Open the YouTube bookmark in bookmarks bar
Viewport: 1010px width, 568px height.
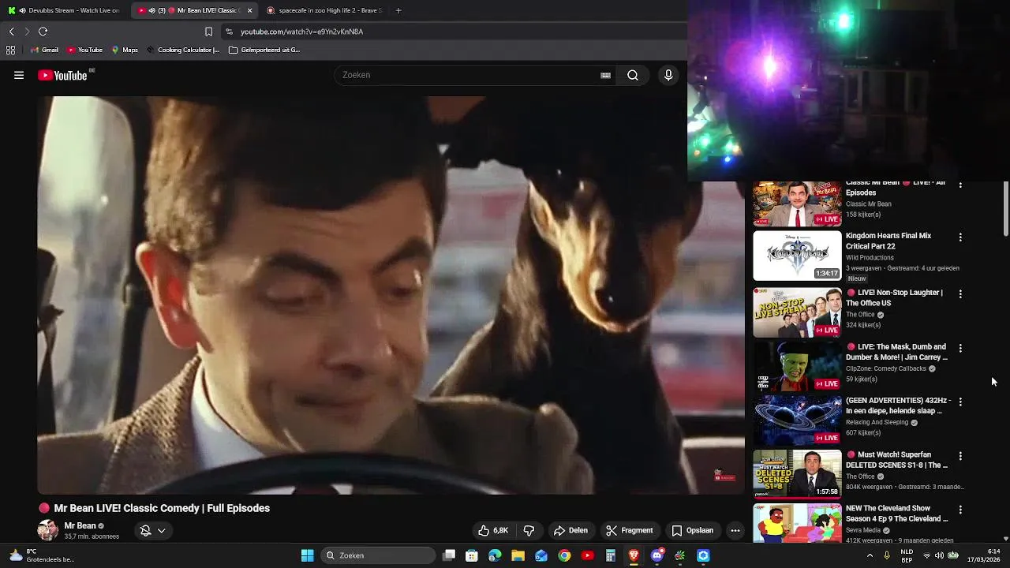[x=84, y=50]
